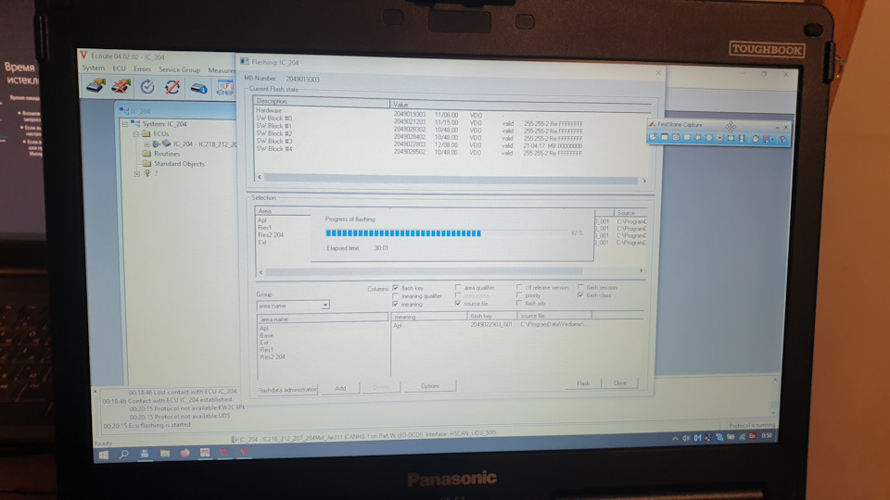This screenshot has height=500, width=890.
Task: Click the Windows Start button
Action: pyautogui.click(x=103, y=455)
